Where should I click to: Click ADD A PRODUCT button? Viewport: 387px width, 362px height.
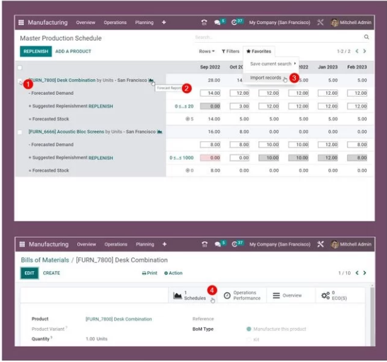pyautogui.click(x=73, y=51)
